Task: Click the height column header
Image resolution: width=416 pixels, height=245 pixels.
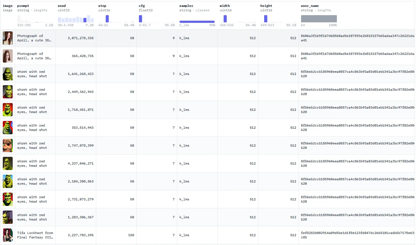Action: click(x=266, y=6)
